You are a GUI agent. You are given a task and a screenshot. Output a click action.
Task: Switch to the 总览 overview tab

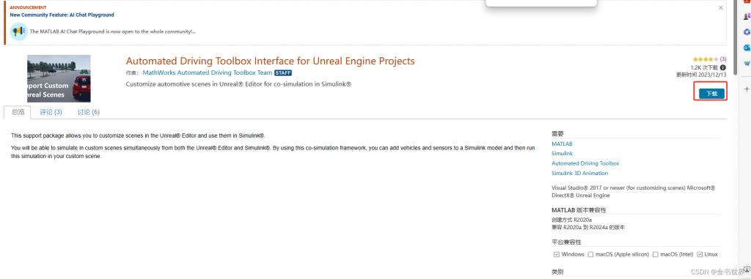(18, 112)
